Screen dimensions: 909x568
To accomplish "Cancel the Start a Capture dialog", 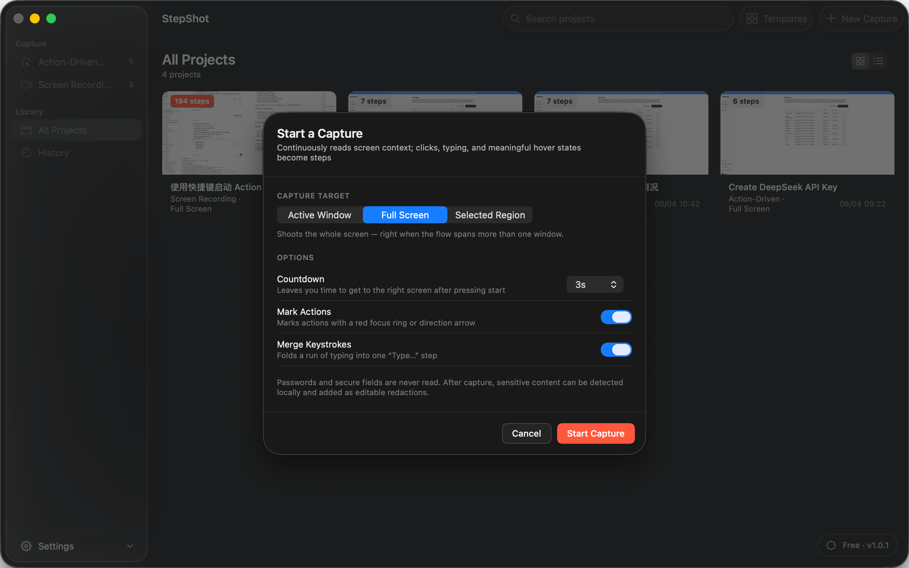I will (527, 433).
